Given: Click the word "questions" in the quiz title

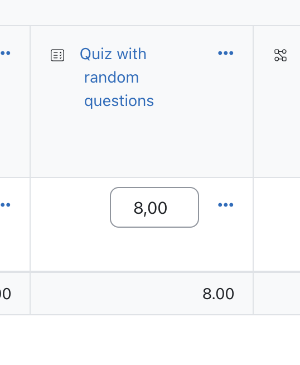Looking at the screenshot, I should point(119,101).
